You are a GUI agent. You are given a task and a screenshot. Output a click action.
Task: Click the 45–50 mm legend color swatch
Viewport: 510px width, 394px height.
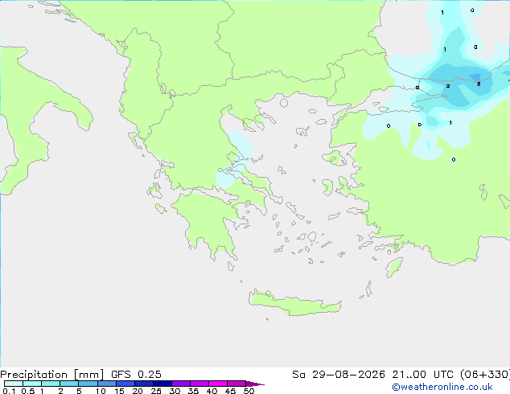(x=236, y=384)
